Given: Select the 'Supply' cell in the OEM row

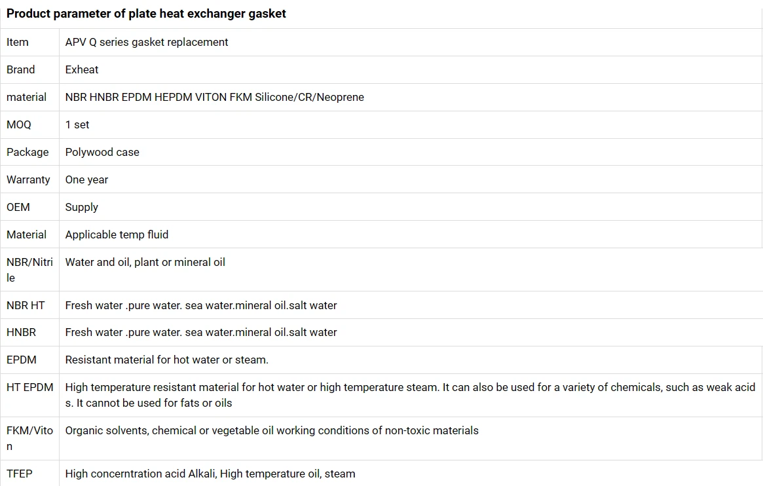Looking at the screenshot, I should pos(82,207).
